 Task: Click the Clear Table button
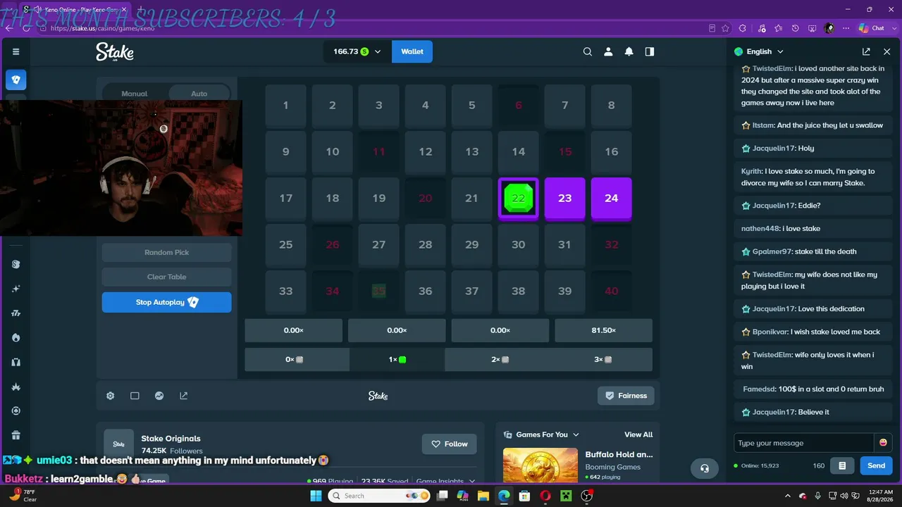click(x=167, y=277)
